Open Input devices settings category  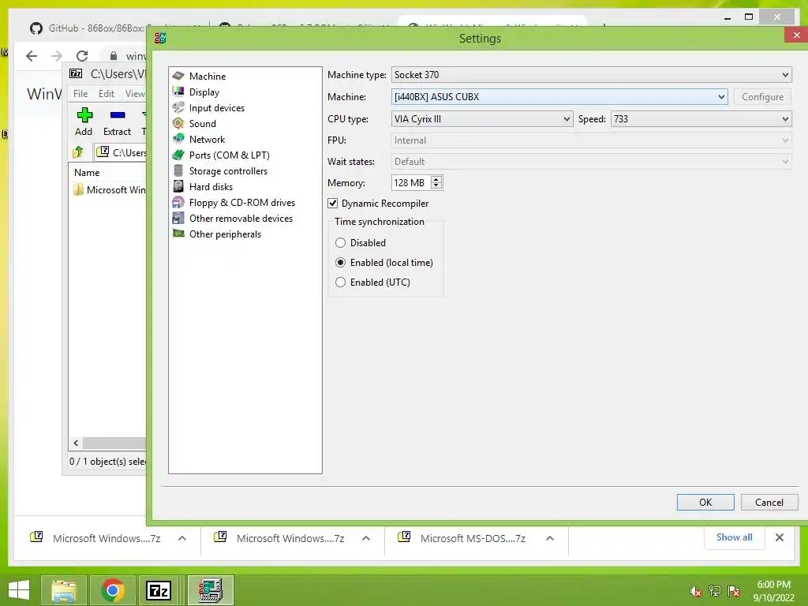click(216, 107)
